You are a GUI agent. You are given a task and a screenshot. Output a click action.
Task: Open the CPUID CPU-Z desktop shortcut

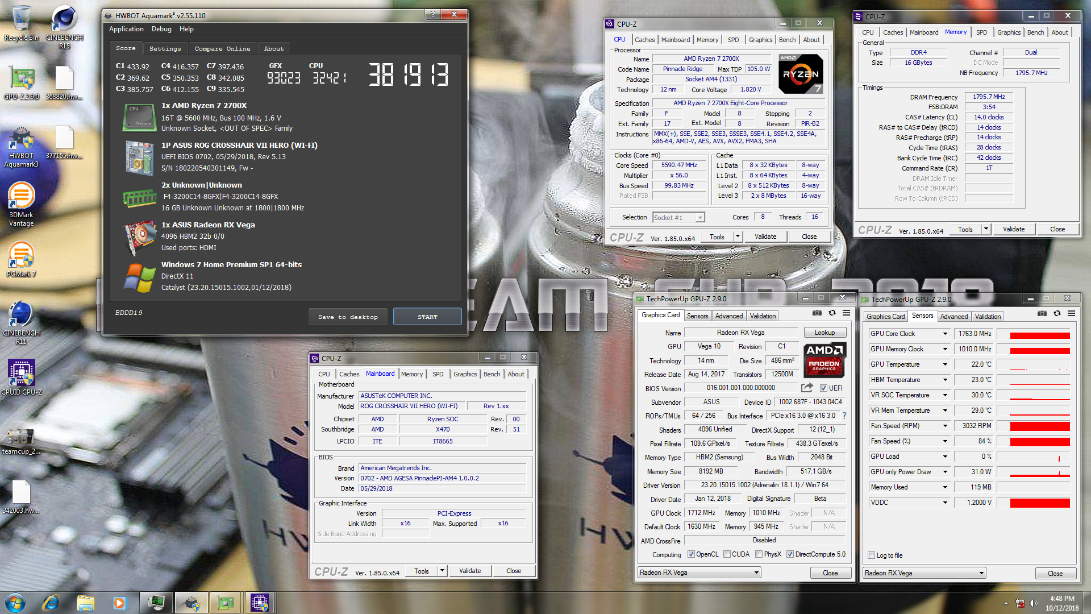22,377
